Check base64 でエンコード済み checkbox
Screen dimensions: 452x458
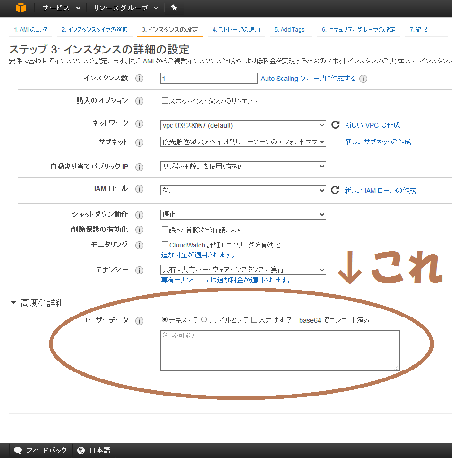255,319
